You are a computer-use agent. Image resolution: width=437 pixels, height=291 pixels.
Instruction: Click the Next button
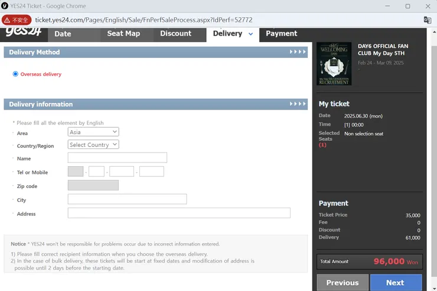click(x=396, y=282)
